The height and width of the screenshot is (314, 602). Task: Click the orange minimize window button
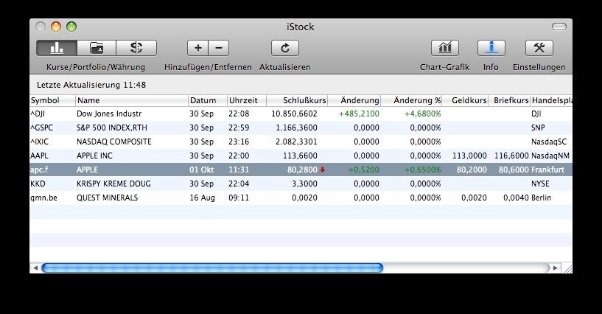(56, 27)
